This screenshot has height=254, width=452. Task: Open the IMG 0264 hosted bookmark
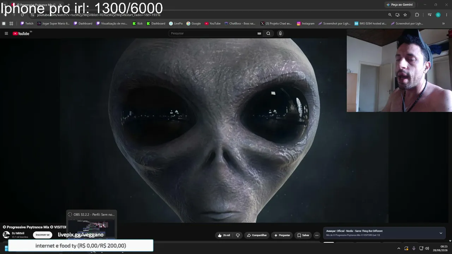click(x=370, y=24)
